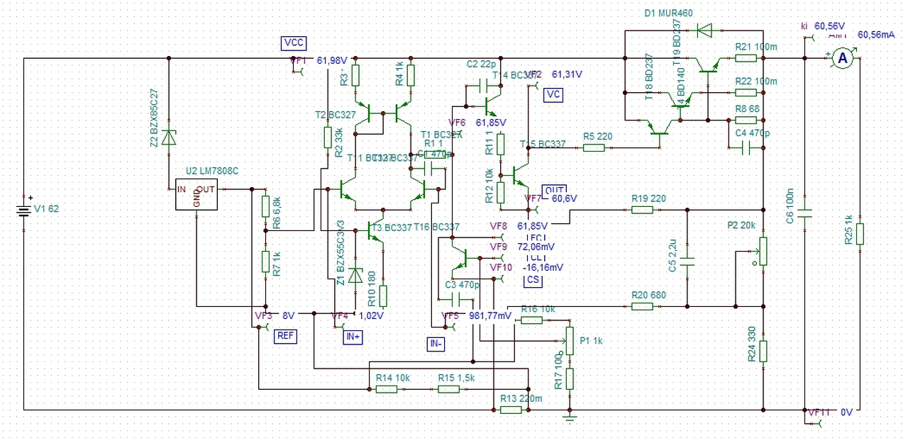
Task: Click the 60,56mA ammeter reading
Action: [876, 34]
